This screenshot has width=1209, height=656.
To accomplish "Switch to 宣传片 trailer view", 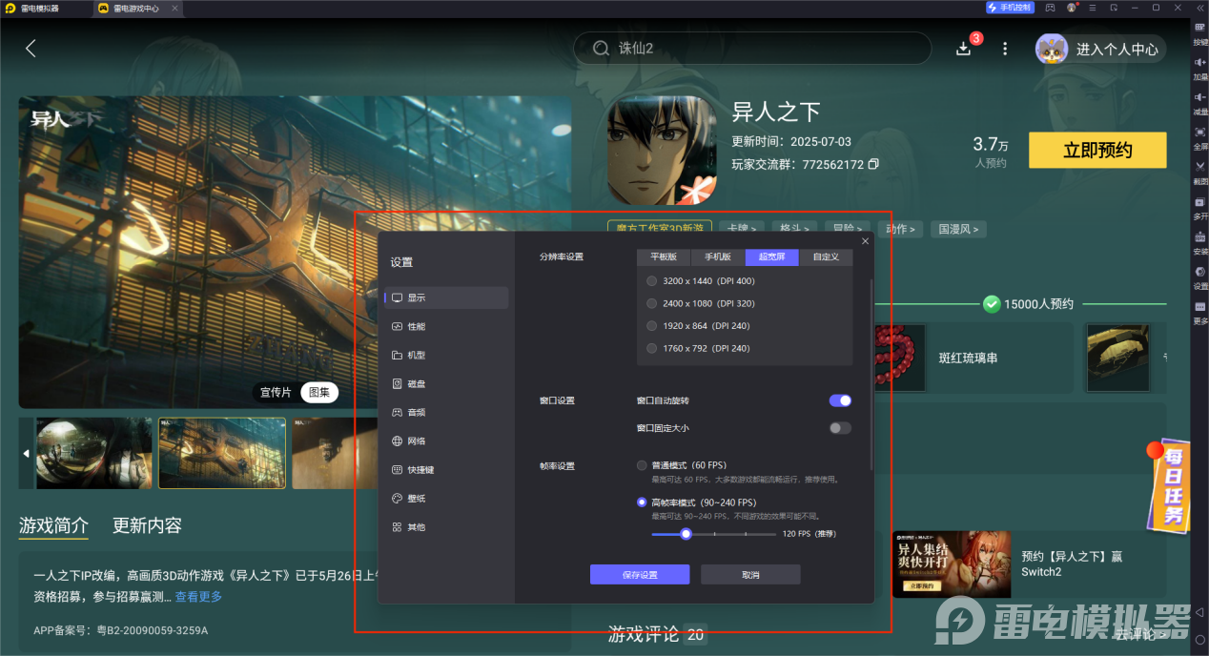I will coord(276,392).
